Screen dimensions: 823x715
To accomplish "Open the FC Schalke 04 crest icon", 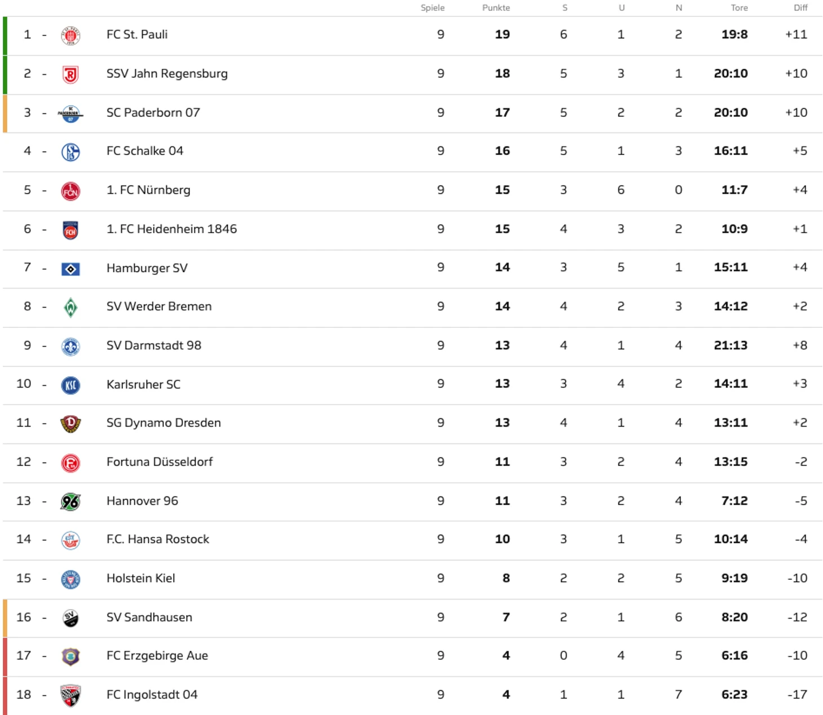I will pos(70,152).
